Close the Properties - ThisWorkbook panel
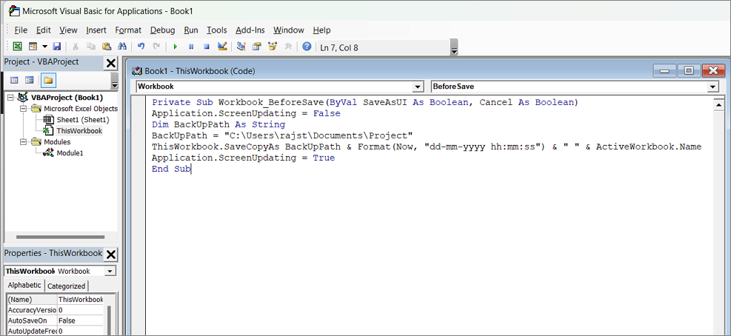Viewport: 731px width, 336px height. click(111, 255)
